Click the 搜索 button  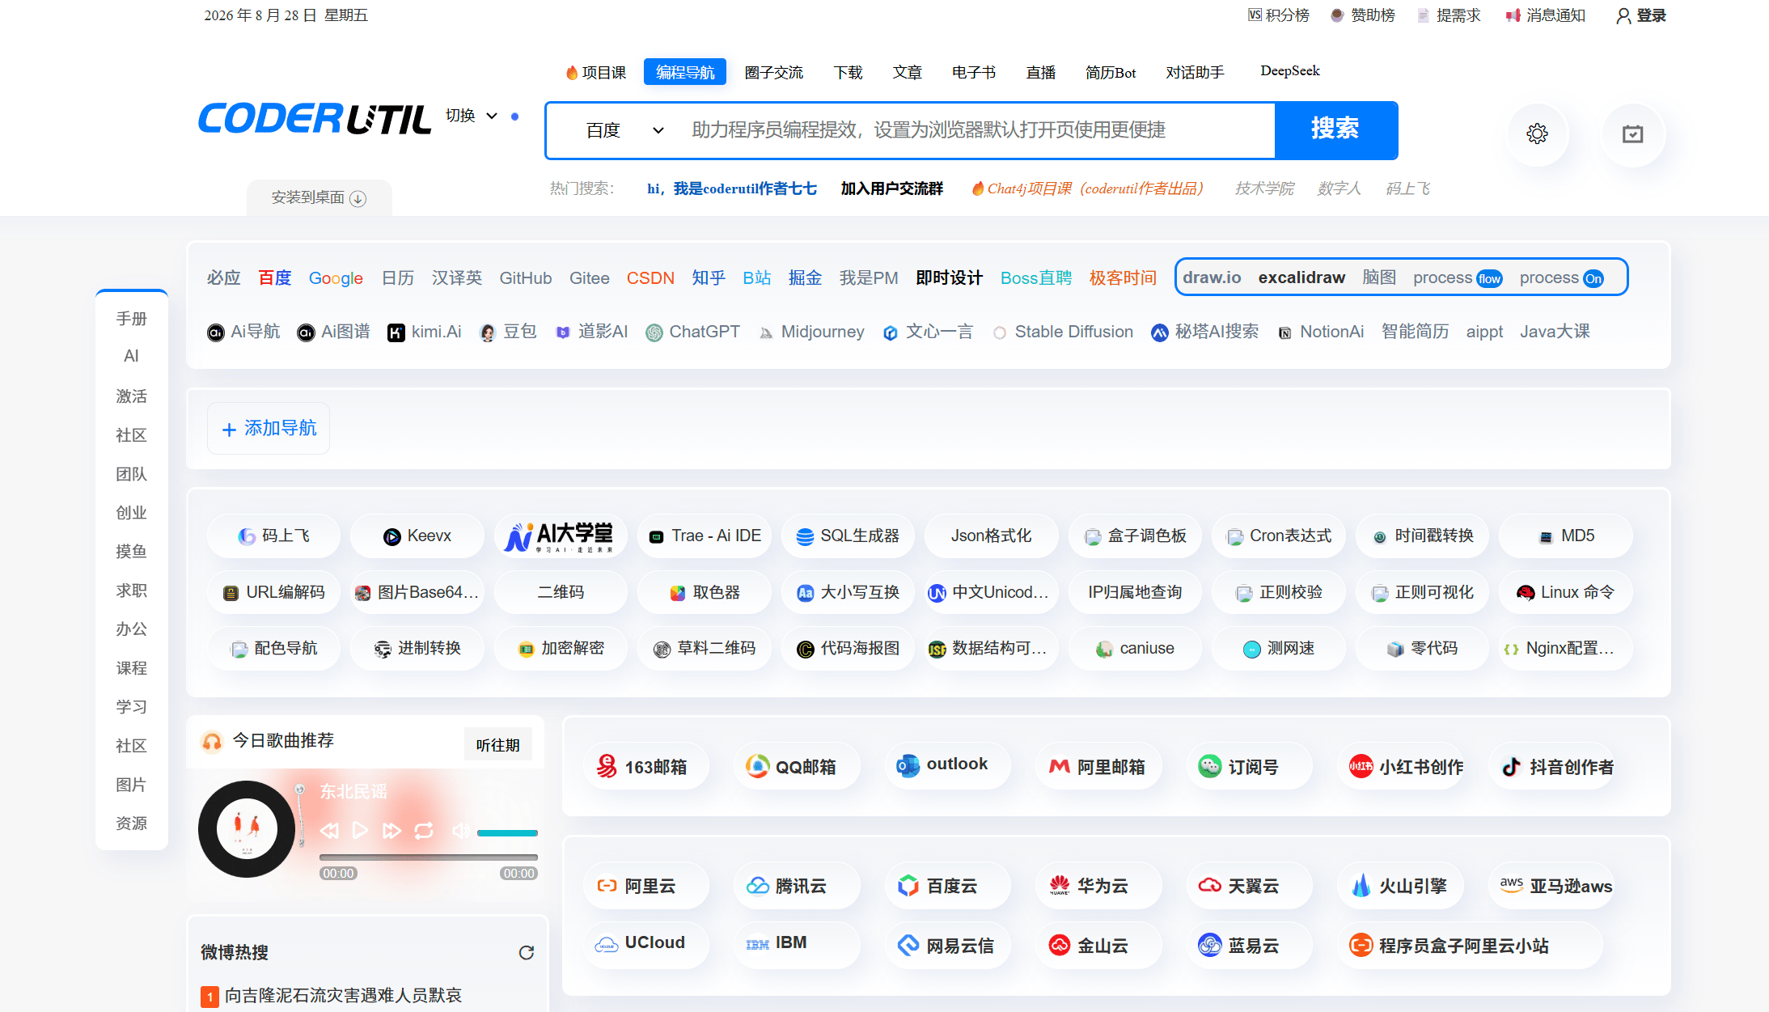point(1336,129)
